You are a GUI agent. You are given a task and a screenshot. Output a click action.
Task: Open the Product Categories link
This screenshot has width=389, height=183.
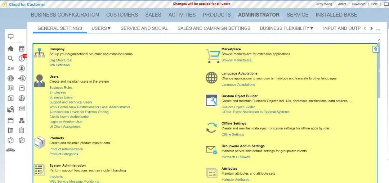pyautogui.click(x=64, y=154)
